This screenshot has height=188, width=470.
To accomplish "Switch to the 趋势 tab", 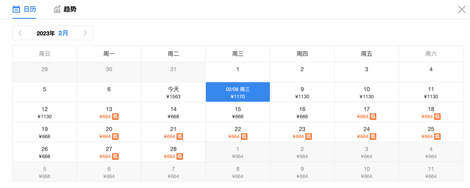I will (65, 9).
